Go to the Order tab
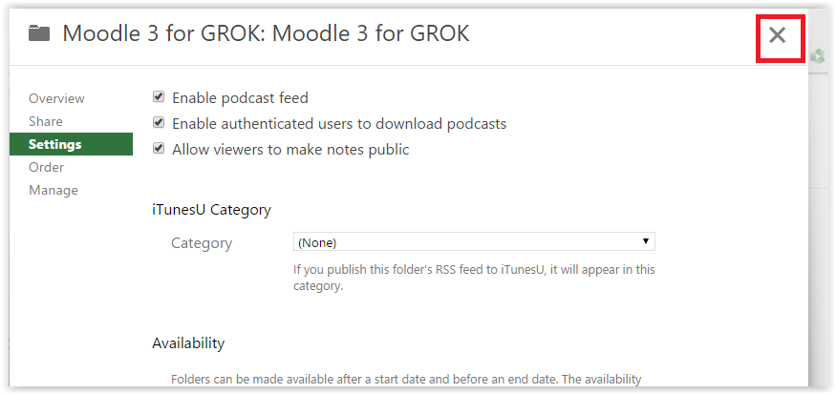 point(47,167)
